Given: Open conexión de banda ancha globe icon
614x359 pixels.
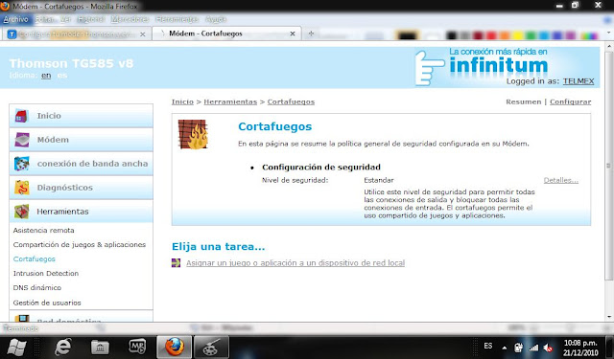Looking at the screenshot, I should point(21,164).
